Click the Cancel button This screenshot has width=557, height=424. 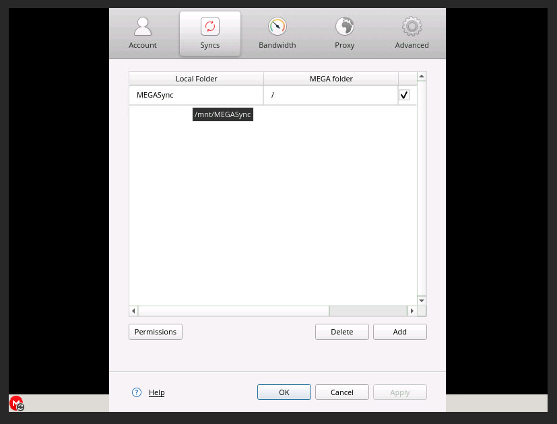pos(342,392)
